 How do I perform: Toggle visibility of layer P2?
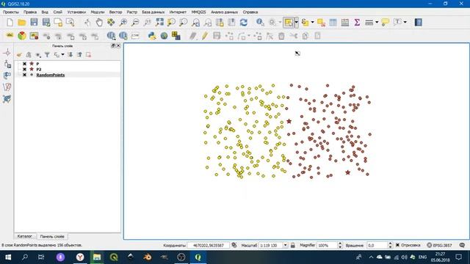24,69
